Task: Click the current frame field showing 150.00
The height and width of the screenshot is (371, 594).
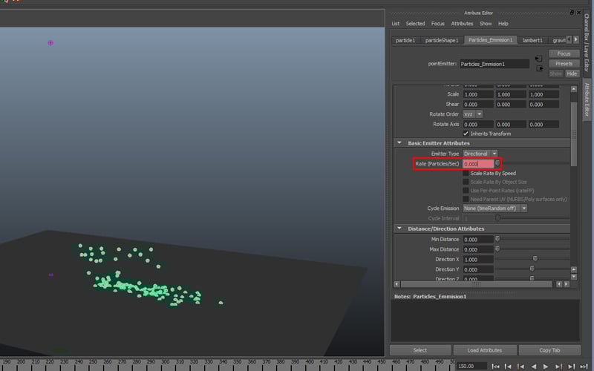Action: (x=471, y=366)
